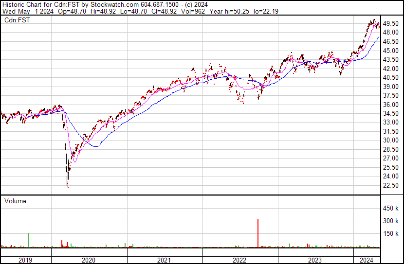Click the 450 k volume axis label

pyautogui.click(x=391, y=208)
